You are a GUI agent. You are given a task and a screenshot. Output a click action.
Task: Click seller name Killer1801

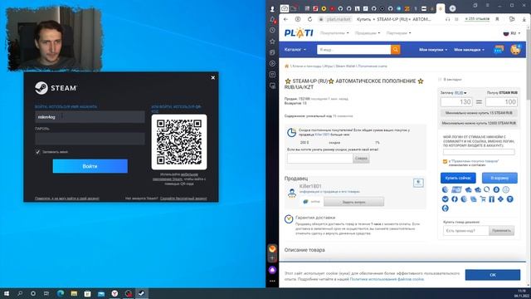click(x=310, y=186)
